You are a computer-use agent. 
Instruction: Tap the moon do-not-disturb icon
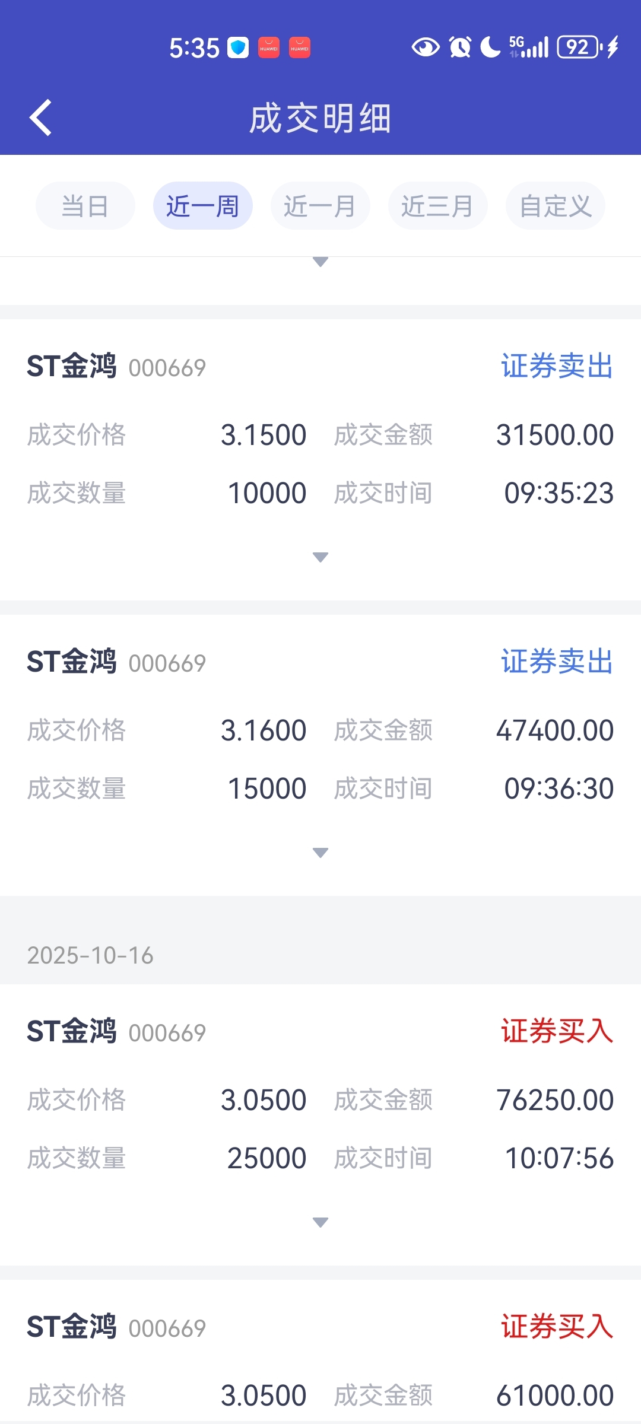pos(490,47)
